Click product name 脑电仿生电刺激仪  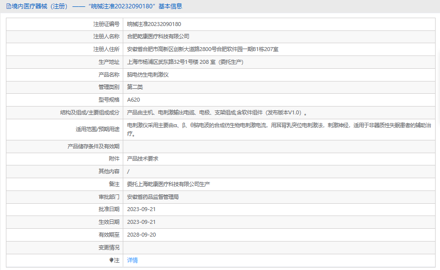point(148,75)
